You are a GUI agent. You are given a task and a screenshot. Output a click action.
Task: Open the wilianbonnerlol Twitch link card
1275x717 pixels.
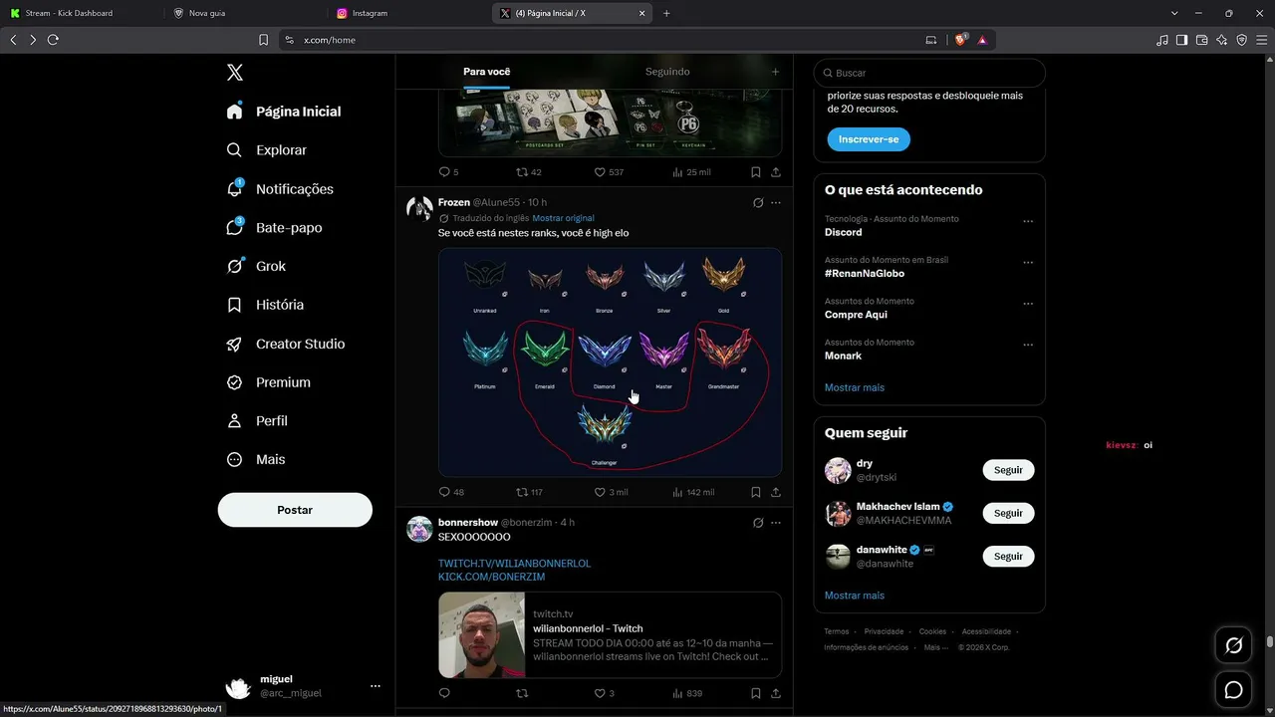coord(610,635)
